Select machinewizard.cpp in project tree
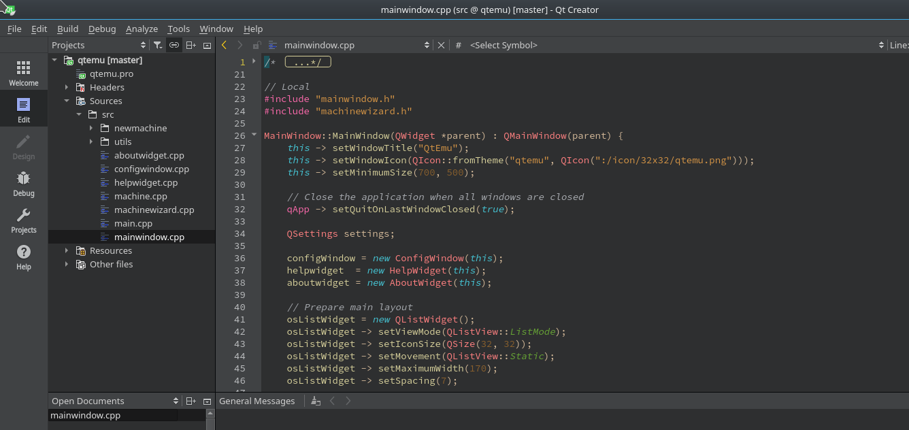The image size is (909, 430). (154, 210)
